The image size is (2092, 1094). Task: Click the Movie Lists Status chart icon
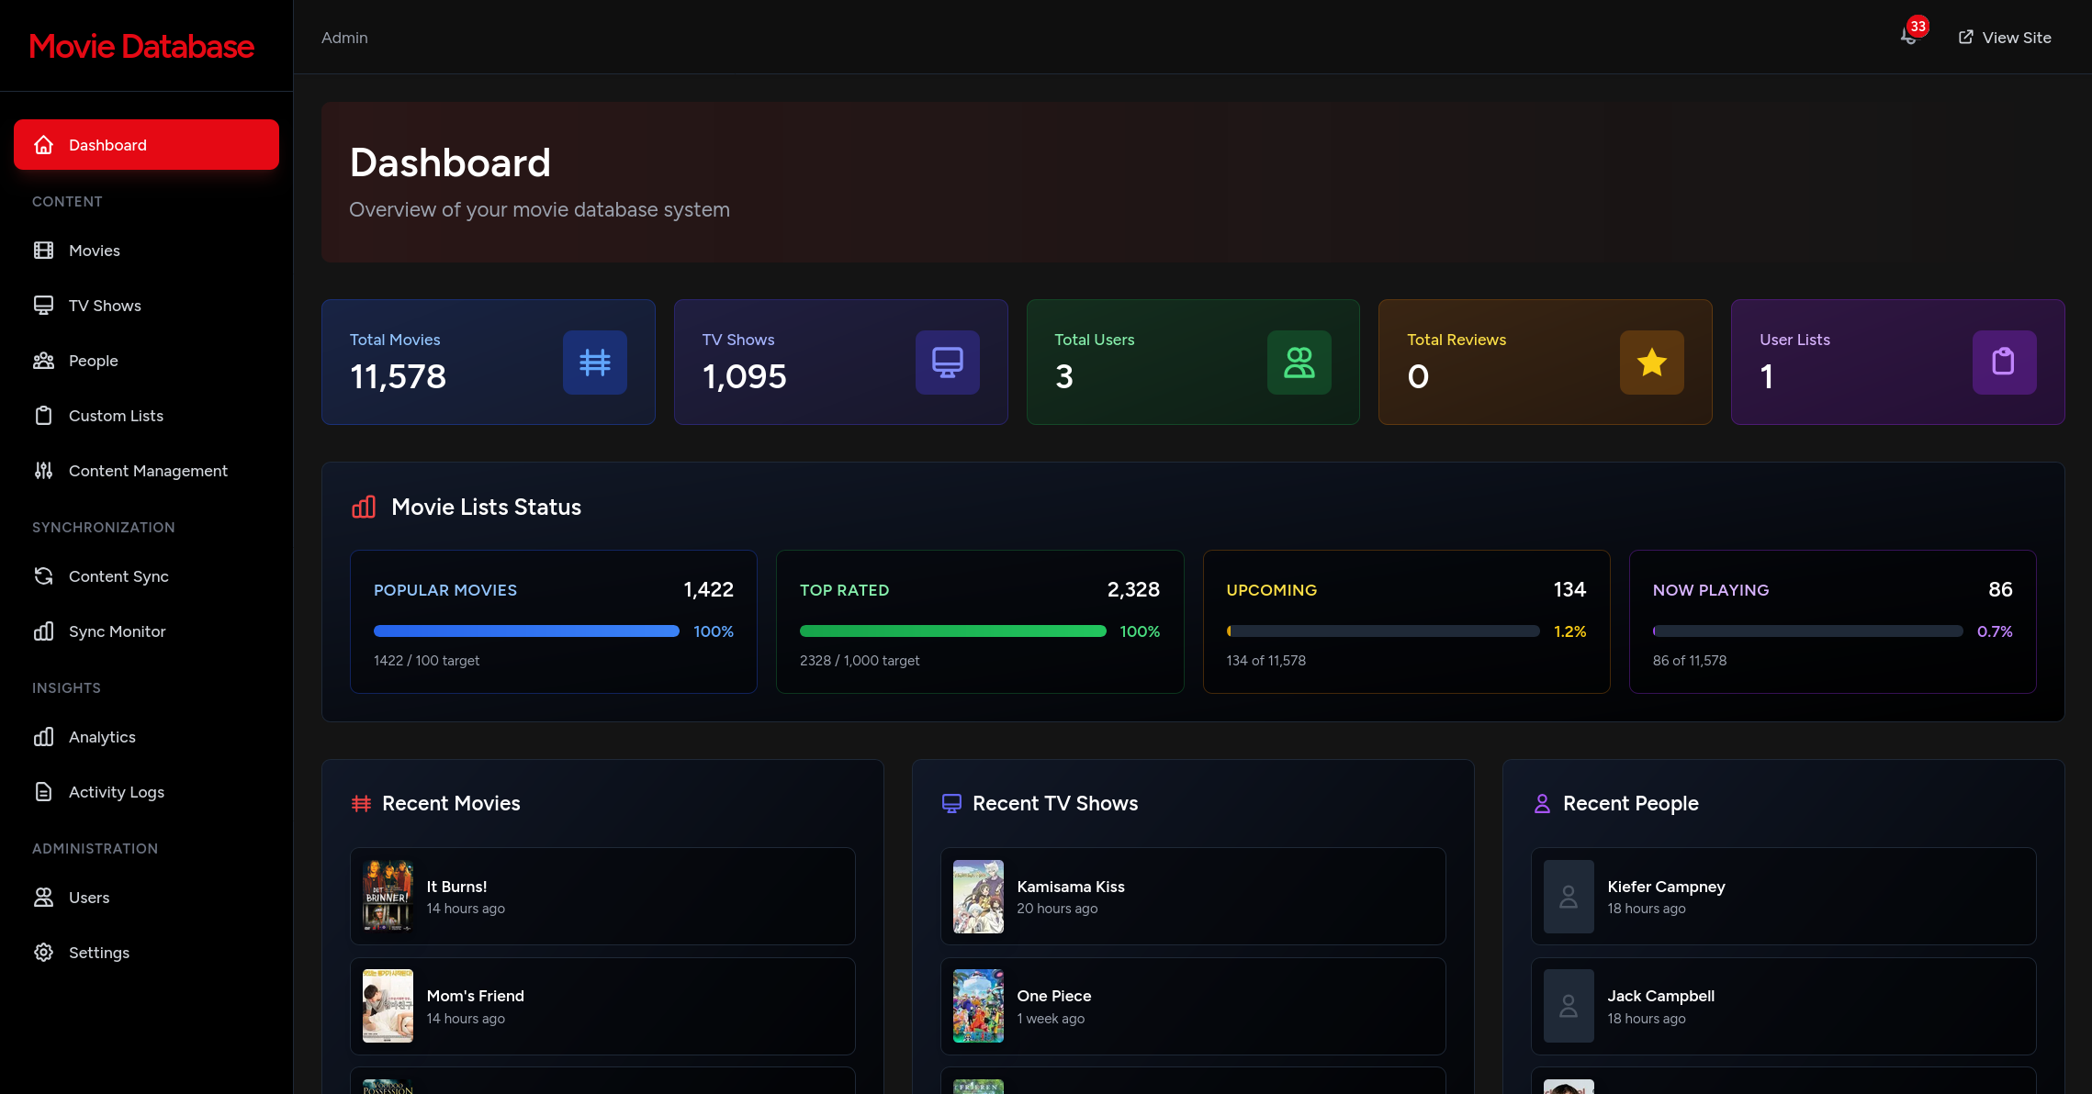364,508
